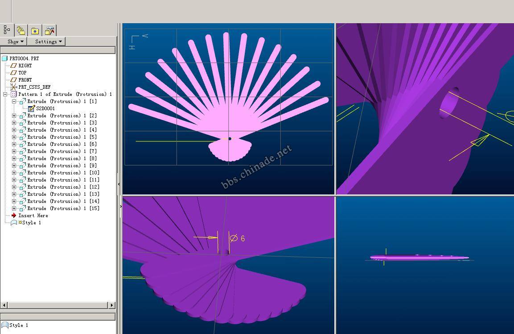Image resolution: width=514 pixels, height=334 pixels.
Task: Collapse Extrude (Protrusion) 1 [1] node
Action: point(14,101)
